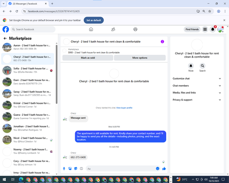This screenshot has width=229, height=183.
Task: Choose a sticker icon
Action: 76,168
